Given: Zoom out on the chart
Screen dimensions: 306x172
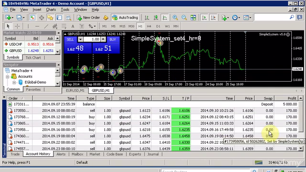Looking at the screenshot, I should 184,18.
